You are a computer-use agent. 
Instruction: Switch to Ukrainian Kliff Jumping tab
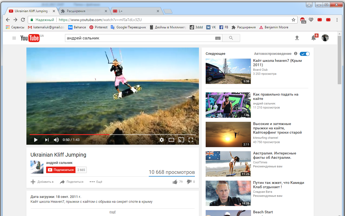(32, 11)
